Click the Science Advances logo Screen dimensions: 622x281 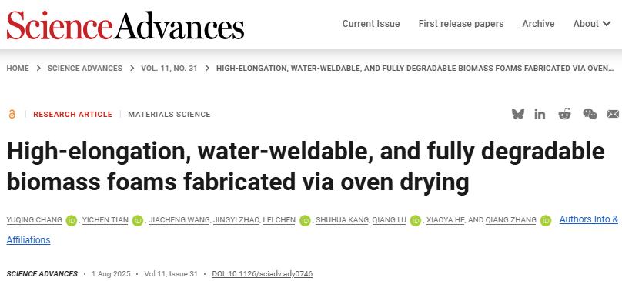[125, 25]
